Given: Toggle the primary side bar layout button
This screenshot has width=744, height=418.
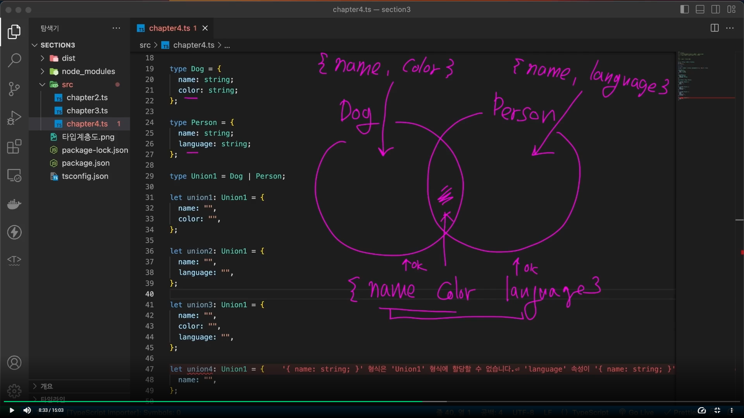Looking at the screenshot, I should (685, 9).
